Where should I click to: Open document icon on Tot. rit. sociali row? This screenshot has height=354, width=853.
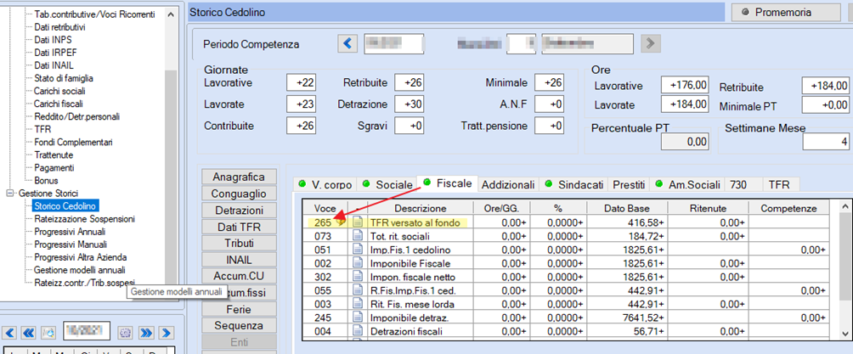358,236
